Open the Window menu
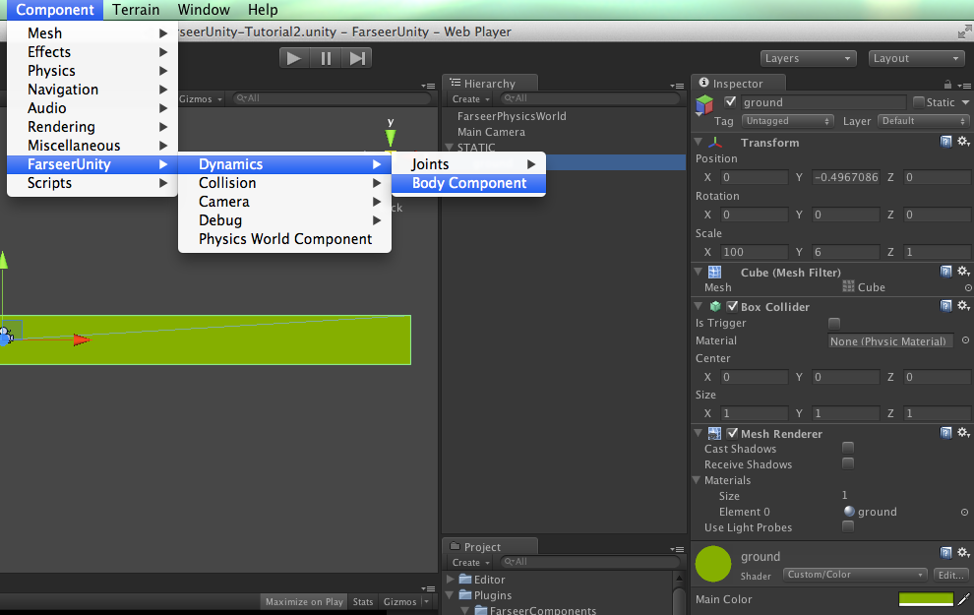Image resolution: width=974 pixels, height=615 pixels. click(x=204, y=10)
